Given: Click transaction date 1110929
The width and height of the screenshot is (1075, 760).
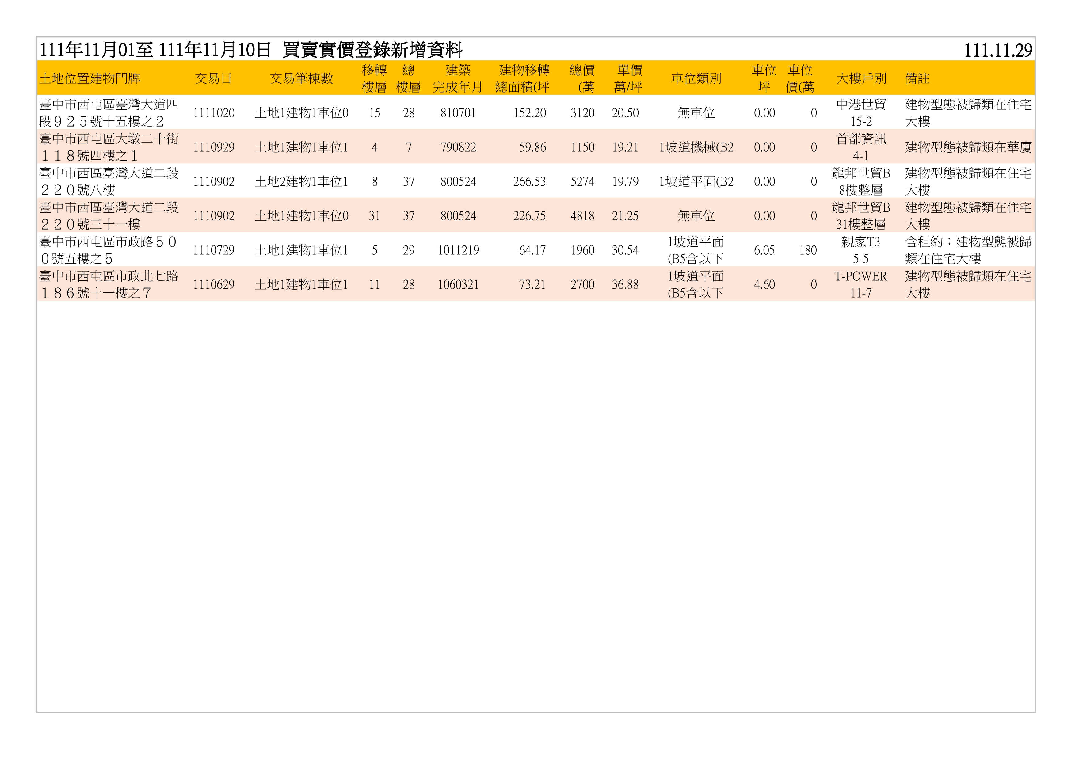Looking at the screenshot, I should [214, 147].
